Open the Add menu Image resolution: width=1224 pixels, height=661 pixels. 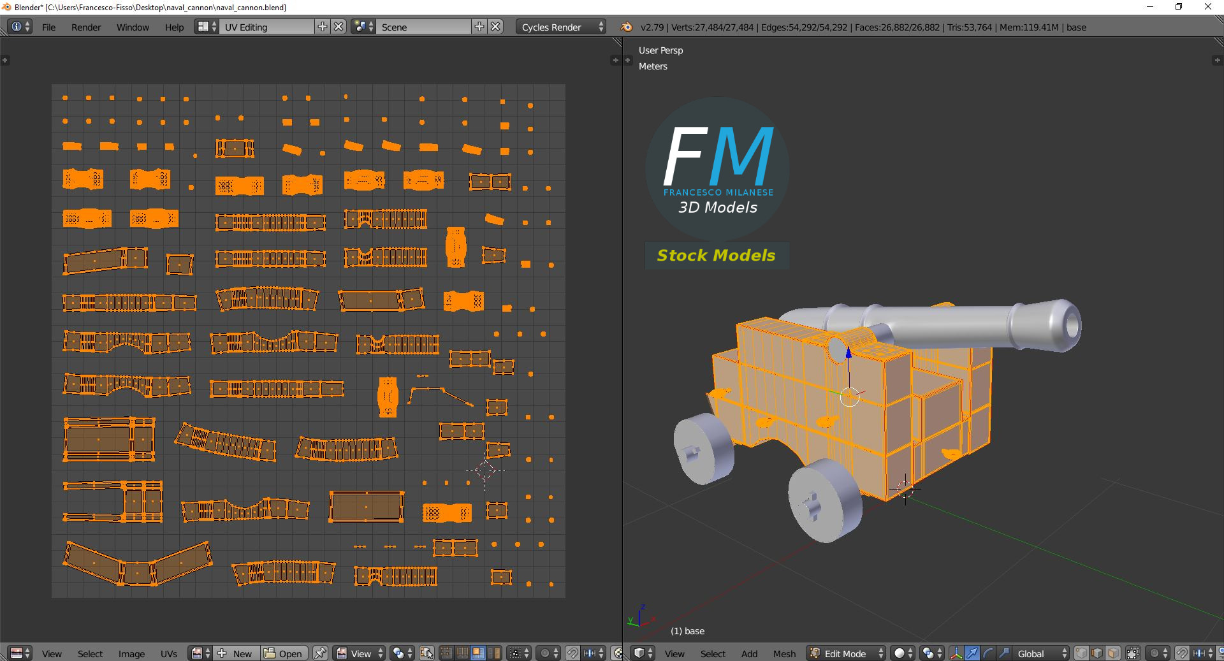coord(749,654)
